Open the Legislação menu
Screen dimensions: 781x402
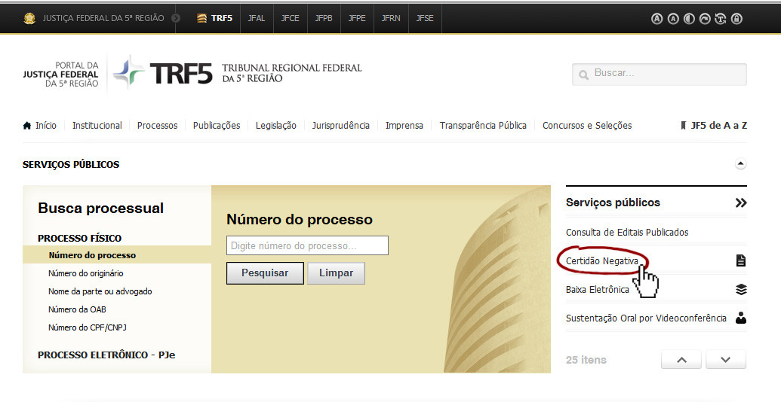276,125
